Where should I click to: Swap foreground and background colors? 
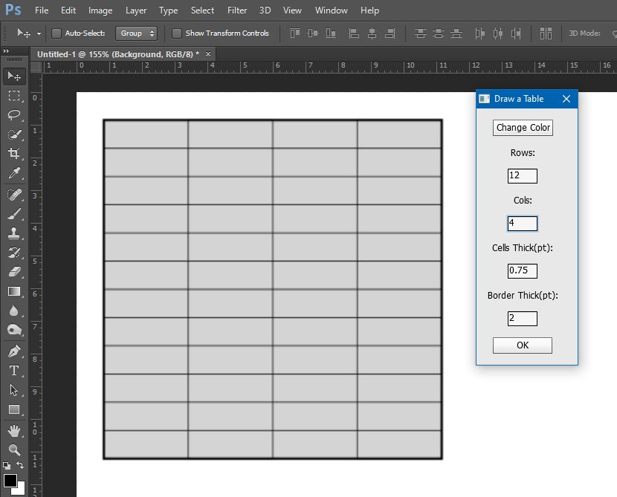19,465
